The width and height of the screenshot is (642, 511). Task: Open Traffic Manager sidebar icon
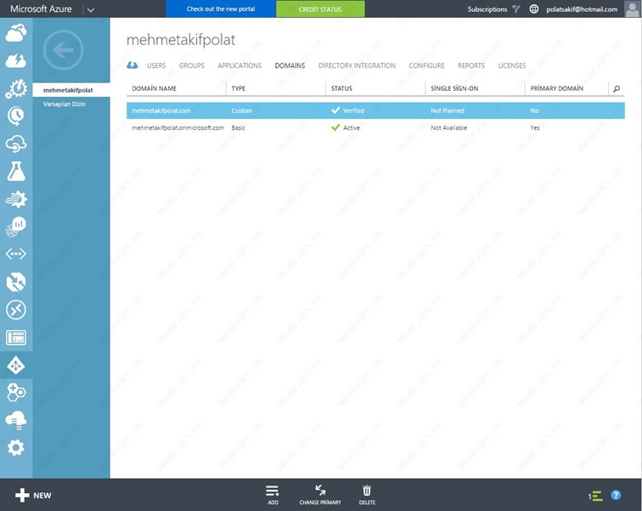pos(16,282)
